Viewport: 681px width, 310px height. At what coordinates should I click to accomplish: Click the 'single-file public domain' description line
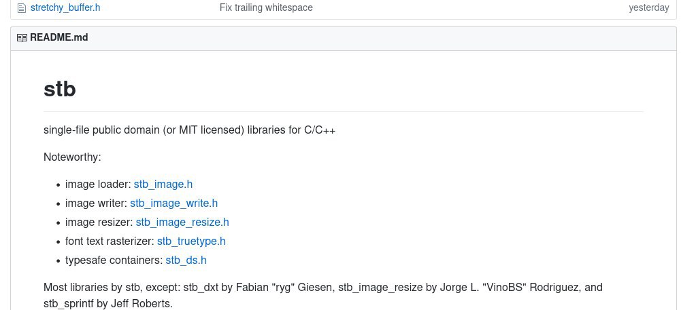[189, 130]
